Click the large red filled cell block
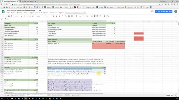The width and height of the screenshot is (179, 100). pyautogui.click(x=139, y=39)
